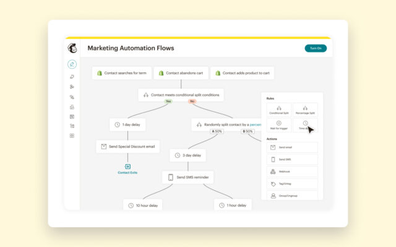Select the A 50% branch label
This screenshot has width=396, height=247.
click(x=217, y=132)
